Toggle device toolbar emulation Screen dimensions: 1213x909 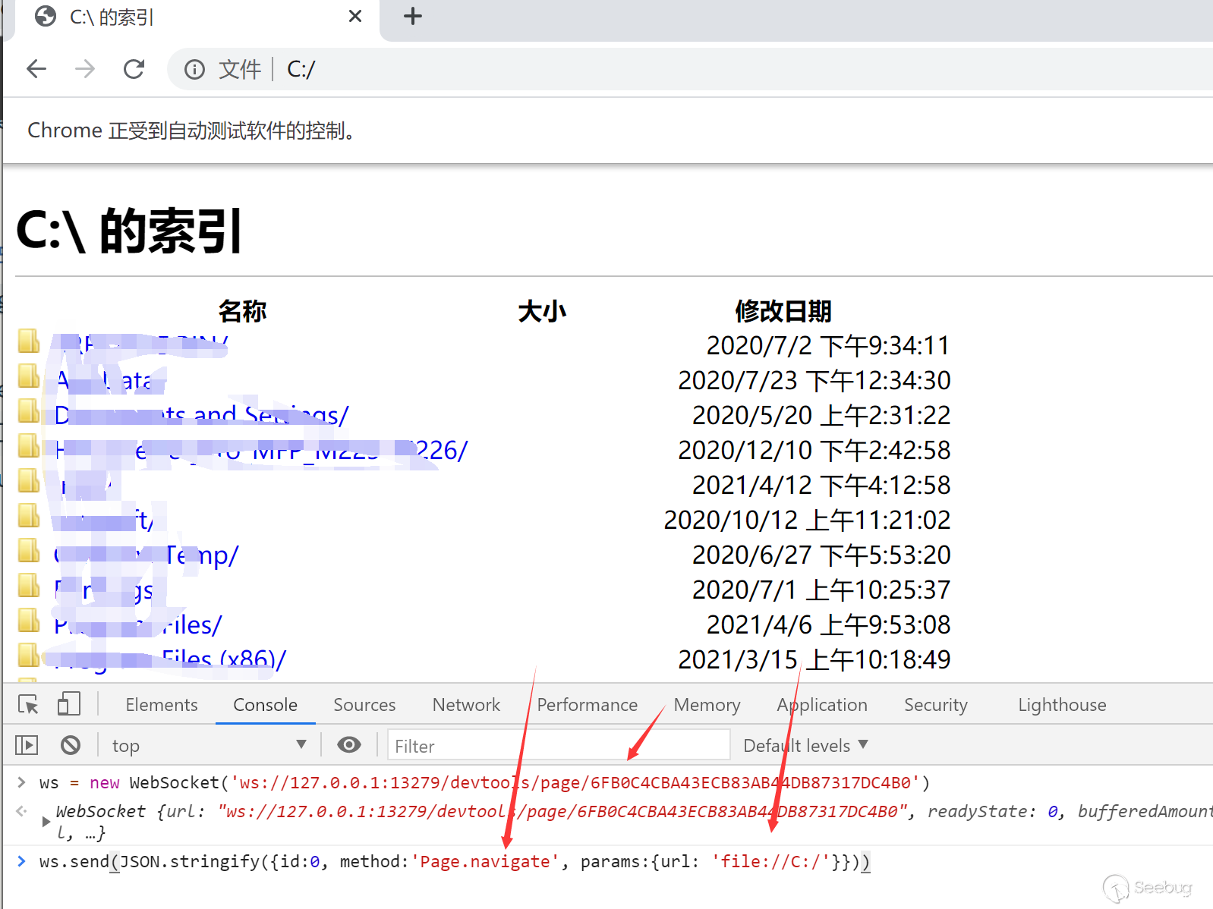[68, 704]
